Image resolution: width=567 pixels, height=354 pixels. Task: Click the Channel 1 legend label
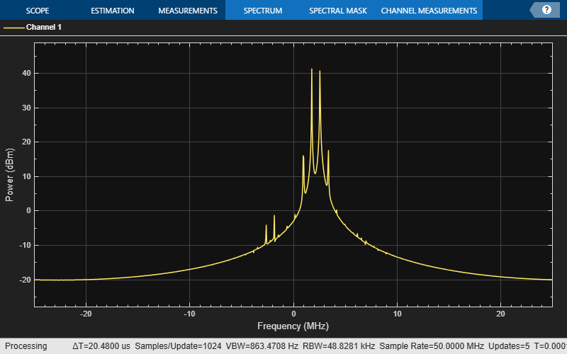pyautogui.click(x=44, y=28)
